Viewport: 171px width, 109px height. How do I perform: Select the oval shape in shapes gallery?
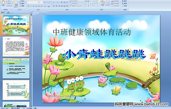pos(97,1)
